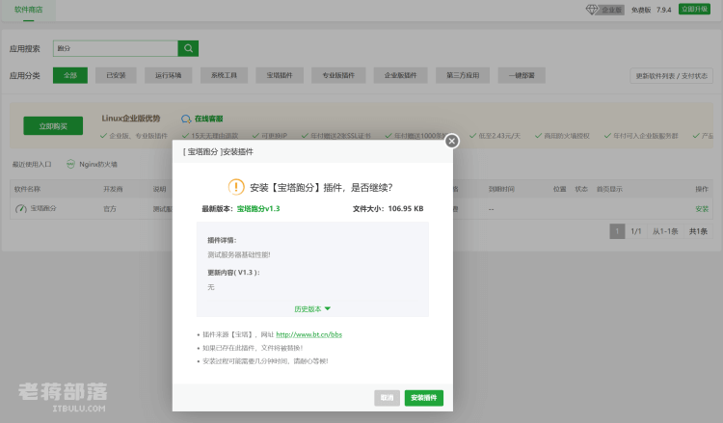Screen dimensions: 723x423
Task: Click the 软件名称 column header
Action: pos(27,190)
